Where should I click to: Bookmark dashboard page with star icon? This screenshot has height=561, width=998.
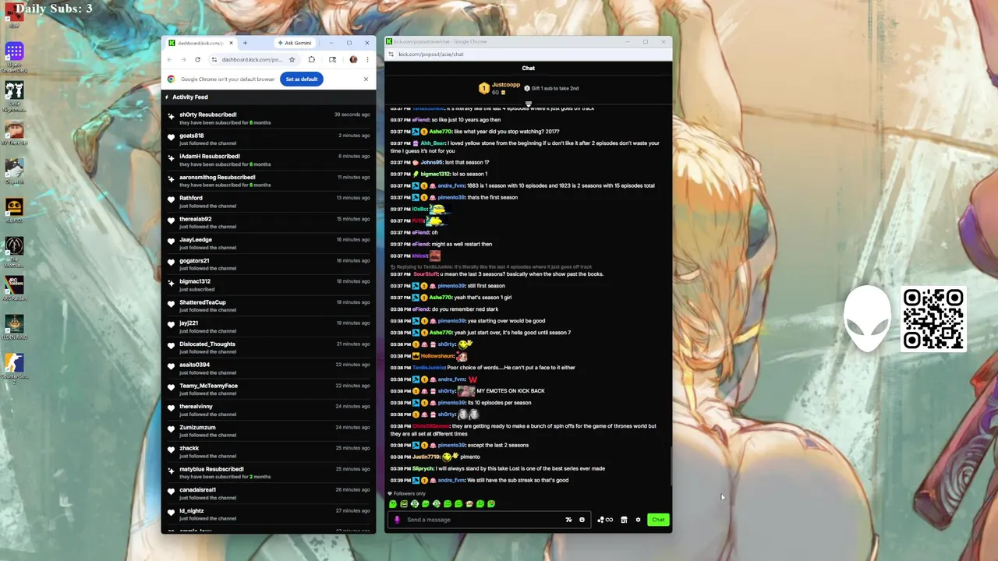point(292,60)
